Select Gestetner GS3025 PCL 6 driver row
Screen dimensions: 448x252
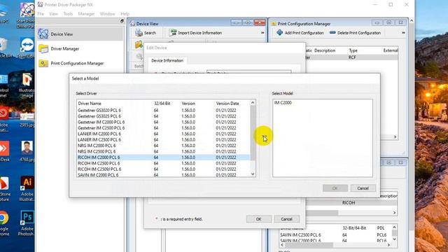coord(163,116)
